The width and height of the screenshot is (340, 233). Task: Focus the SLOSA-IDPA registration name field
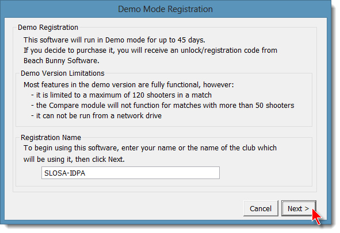131,173
